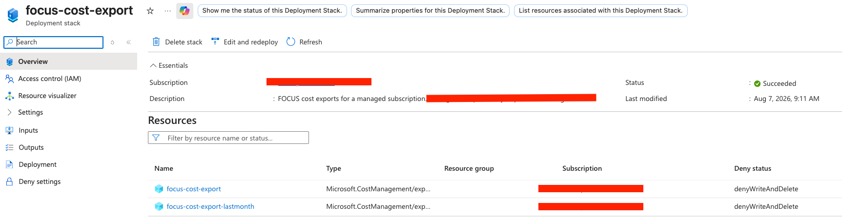The height and width of the screenshot is (221, 842).
Task: Click the Deployment document icon
Action: tap(9, 164)
